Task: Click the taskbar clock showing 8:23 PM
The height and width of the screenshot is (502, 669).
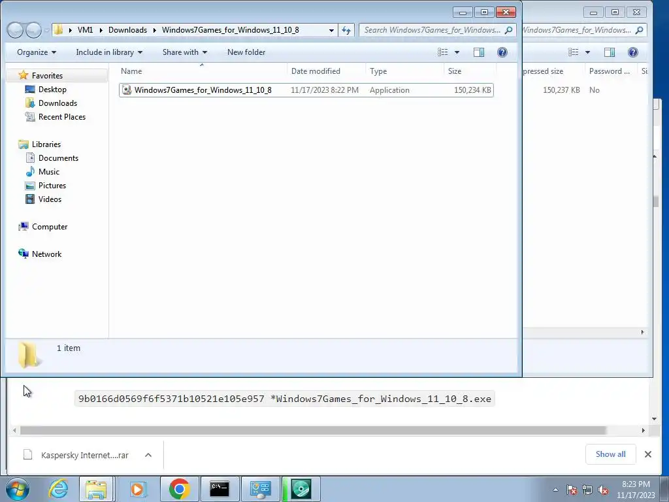Action: click(x=636, y=490)
